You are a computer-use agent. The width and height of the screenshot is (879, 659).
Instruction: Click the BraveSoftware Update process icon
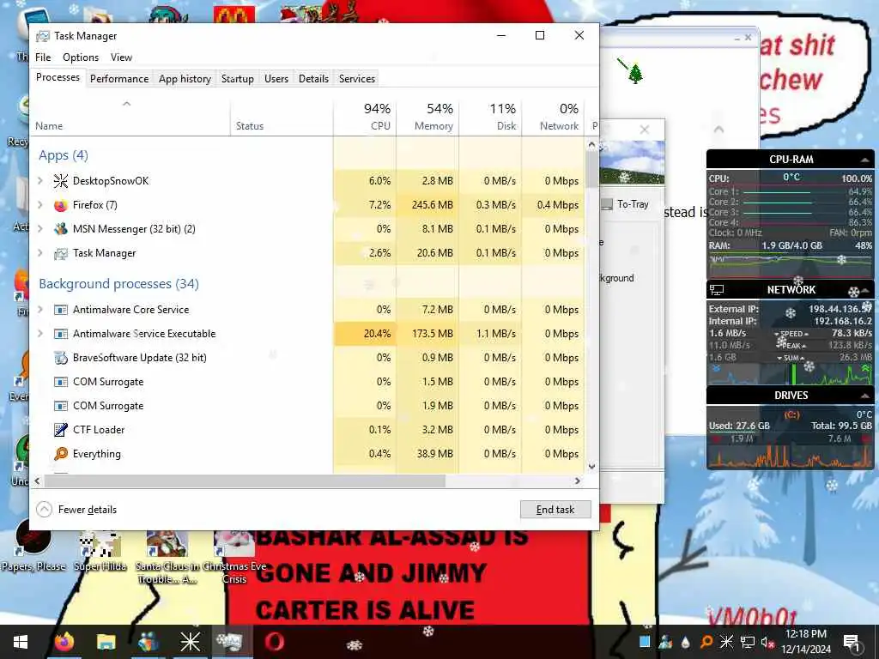point(61,358)
